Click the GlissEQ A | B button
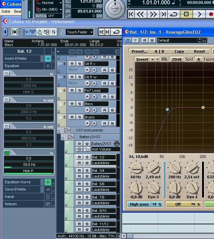 click(x=160, y=51)
